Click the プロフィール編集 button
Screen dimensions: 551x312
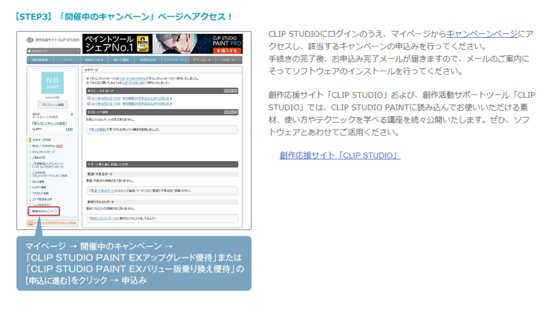(52, 104)
